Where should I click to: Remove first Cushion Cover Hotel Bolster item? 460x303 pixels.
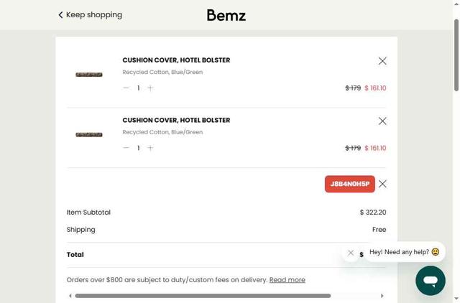tap(382, 61)
